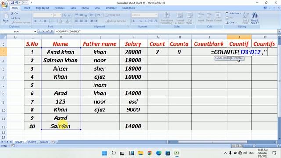The width and height of the screenshot is (281, 158).
Task: Open Insert Function via the fx icon
Action: (x=52, y=32)
